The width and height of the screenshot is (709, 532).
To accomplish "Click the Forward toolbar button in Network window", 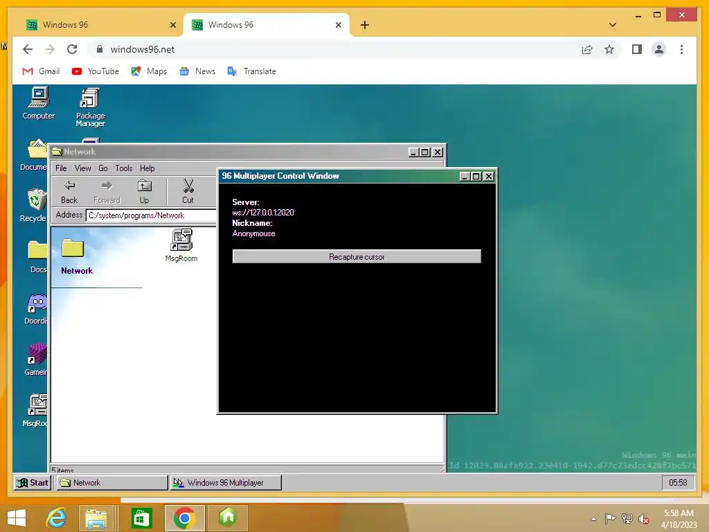I will click(107, 192).
